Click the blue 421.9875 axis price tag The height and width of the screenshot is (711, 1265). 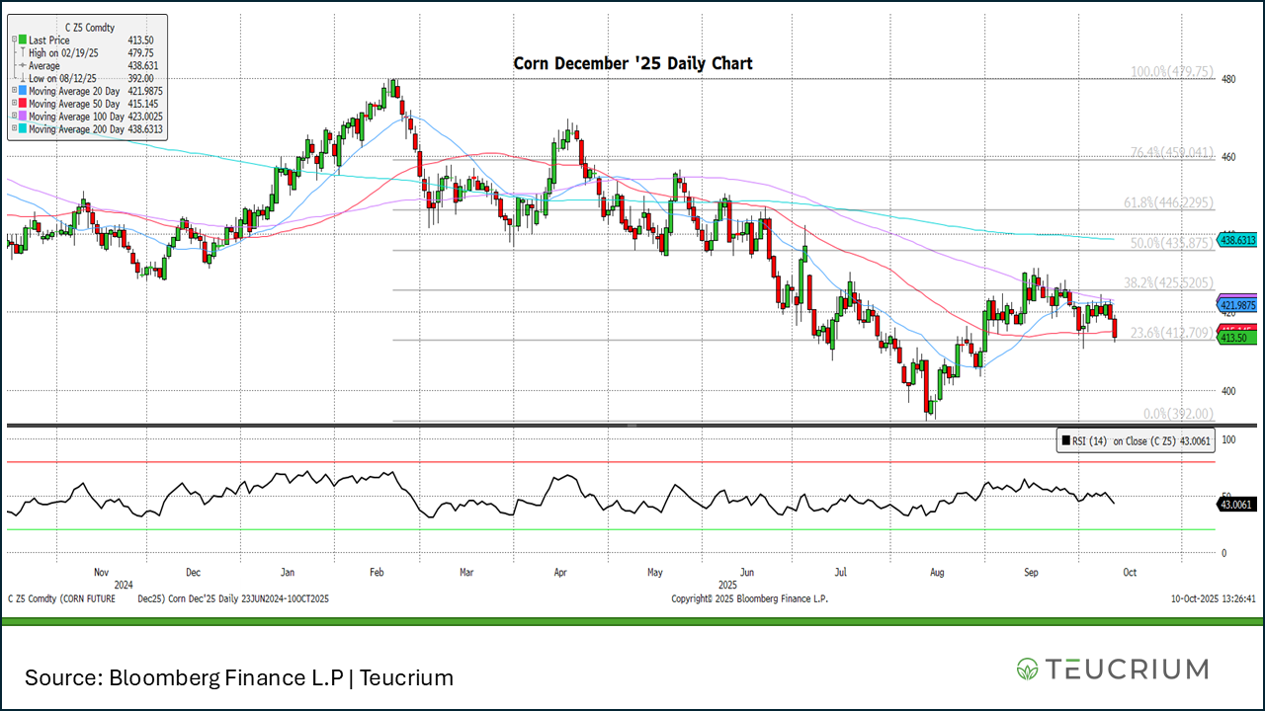pyautogui.click(x=1237, y=306)
